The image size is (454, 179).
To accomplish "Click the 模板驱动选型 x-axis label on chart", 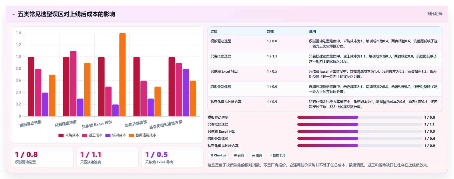I will 31,124.
